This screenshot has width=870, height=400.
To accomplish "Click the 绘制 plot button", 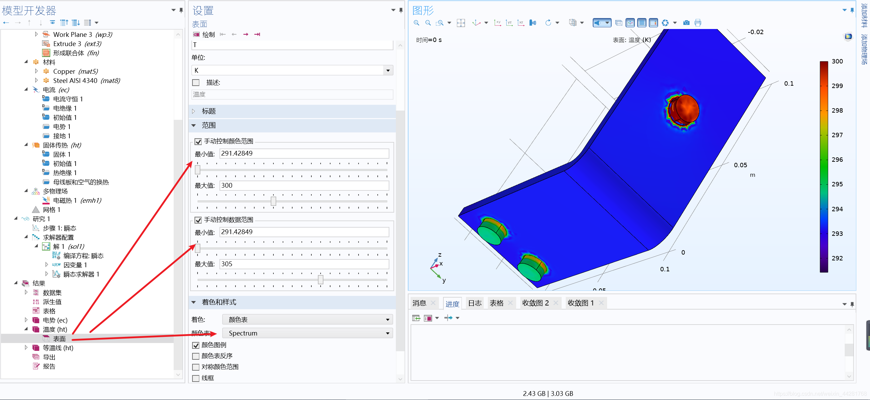I will pos(204,34).
